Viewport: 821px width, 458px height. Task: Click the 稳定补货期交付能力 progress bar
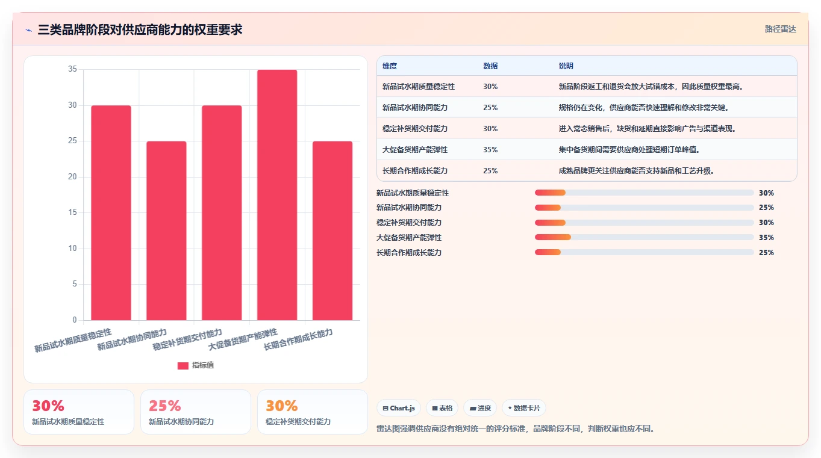[x=645, y=223]
